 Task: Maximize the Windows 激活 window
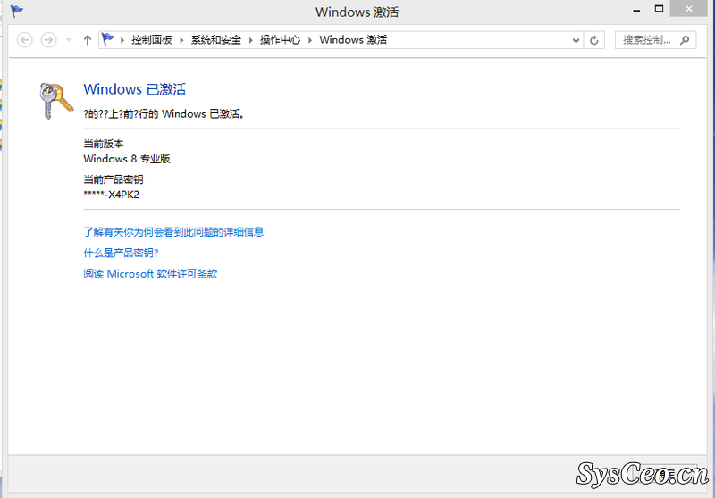pyautogui.click(x=659, y=9)
